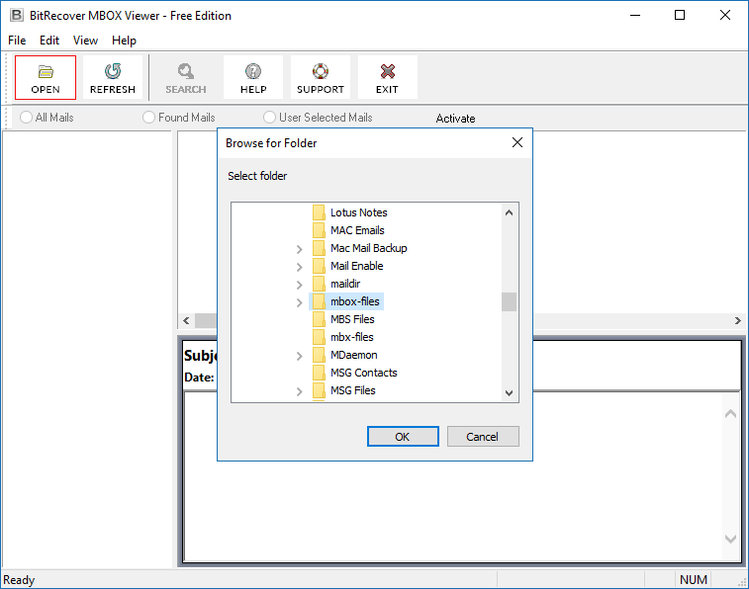Image resolution: width=749 pixels, height=589 pixels.
Task: Click the mbox-files folder name
Action: point(355,301)
